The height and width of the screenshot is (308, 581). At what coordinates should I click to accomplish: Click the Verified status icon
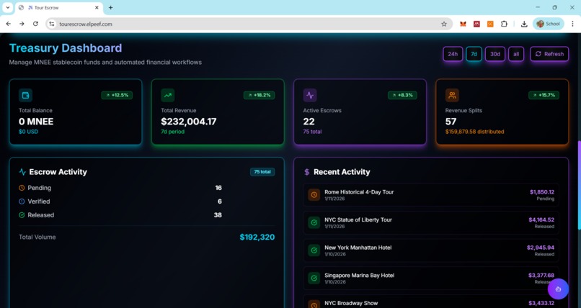click(x=22, y=201)
